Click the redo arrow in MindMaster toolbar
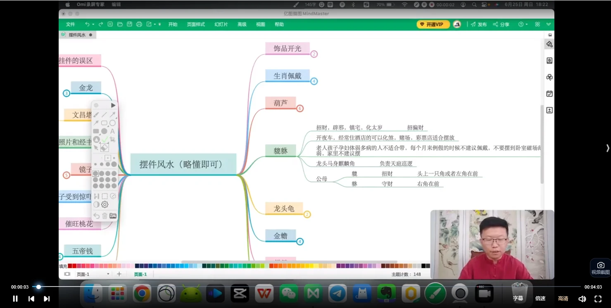Viewport: 611px width, 308px height. [101, 24]
